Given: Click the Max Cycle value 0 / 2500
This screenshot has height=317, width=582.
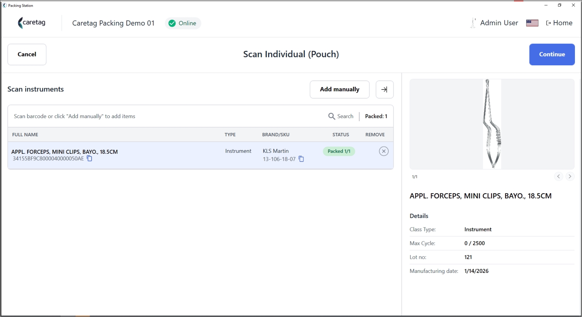Looking at the screenshot, I should [475, 243].
